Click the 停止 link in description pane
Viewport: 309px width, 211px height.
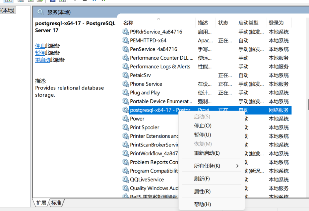point(40,46)
